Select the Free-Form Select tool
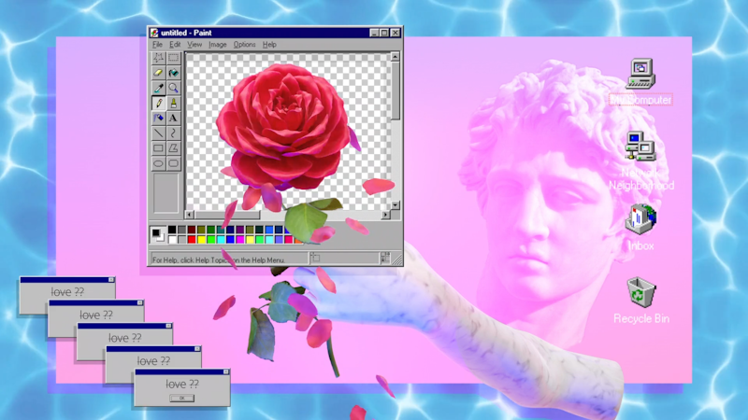748x420 pixels. click(x=158, y=58)
